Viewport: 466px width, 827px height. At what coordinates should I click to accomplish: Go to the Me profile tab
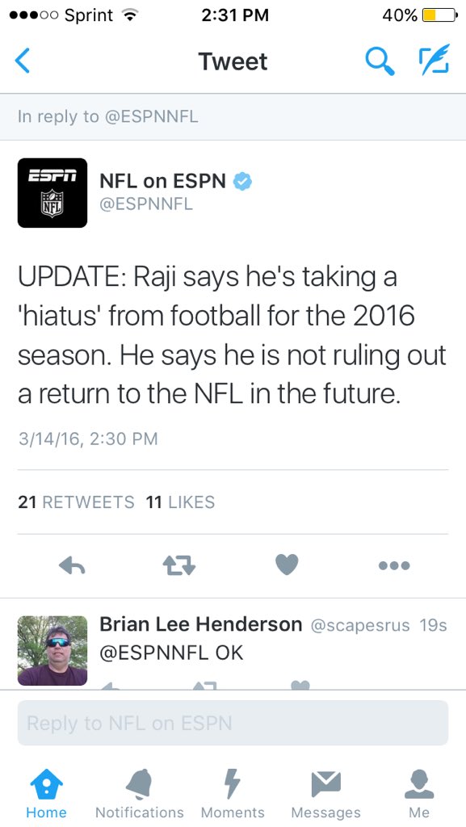click(x=419, y=794)
